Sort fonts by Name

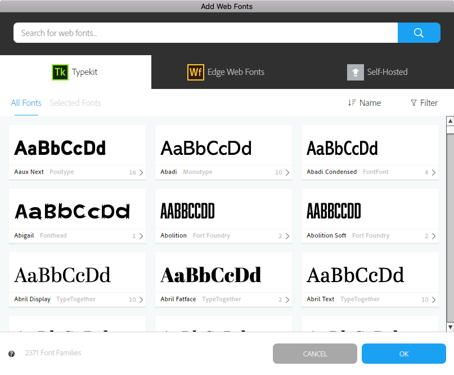(x=365, y=103)
